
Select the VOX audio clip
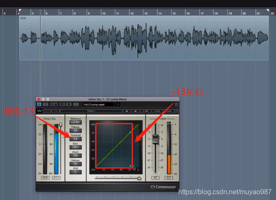click(144, 38)
